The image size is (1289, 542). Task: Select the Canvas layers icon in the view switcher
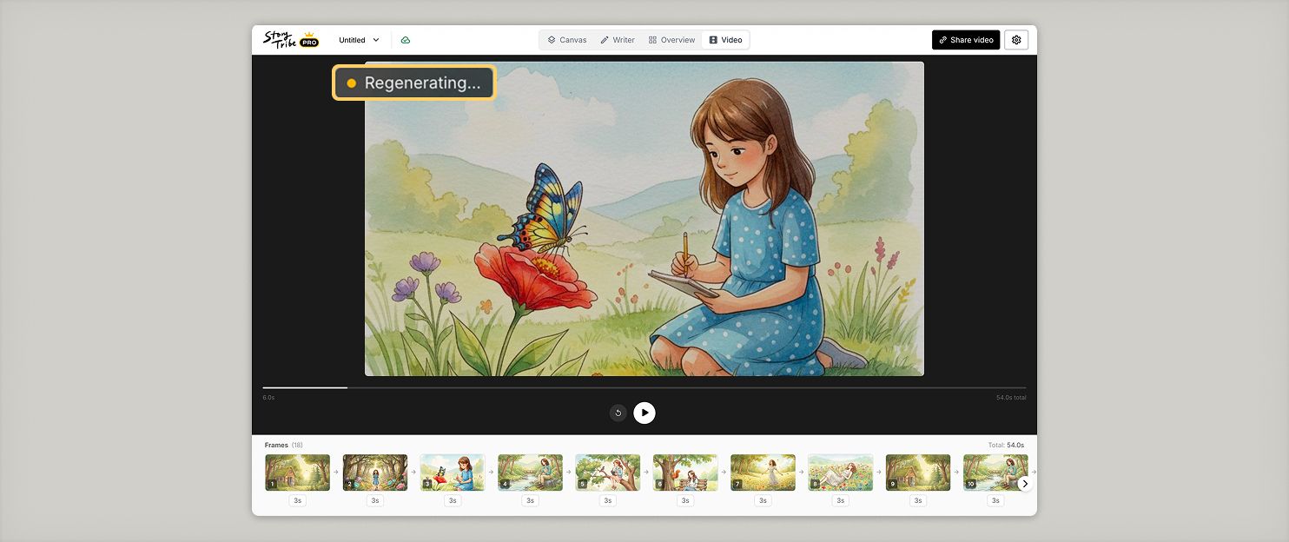click(552, 39)
